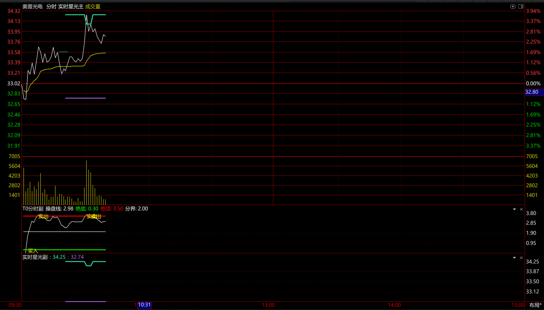
Task: Click the first 卖出 sell signal marker
Action: [43, 216]
